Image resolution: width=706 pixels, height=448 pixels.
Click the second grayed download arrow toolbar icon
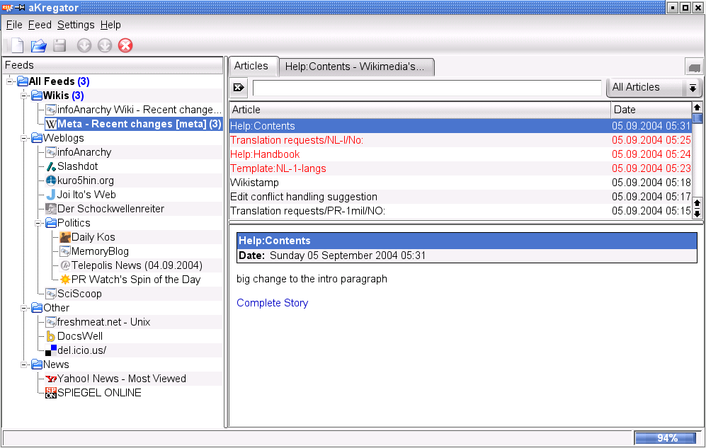pyautogui.click(x=105, y=45)
